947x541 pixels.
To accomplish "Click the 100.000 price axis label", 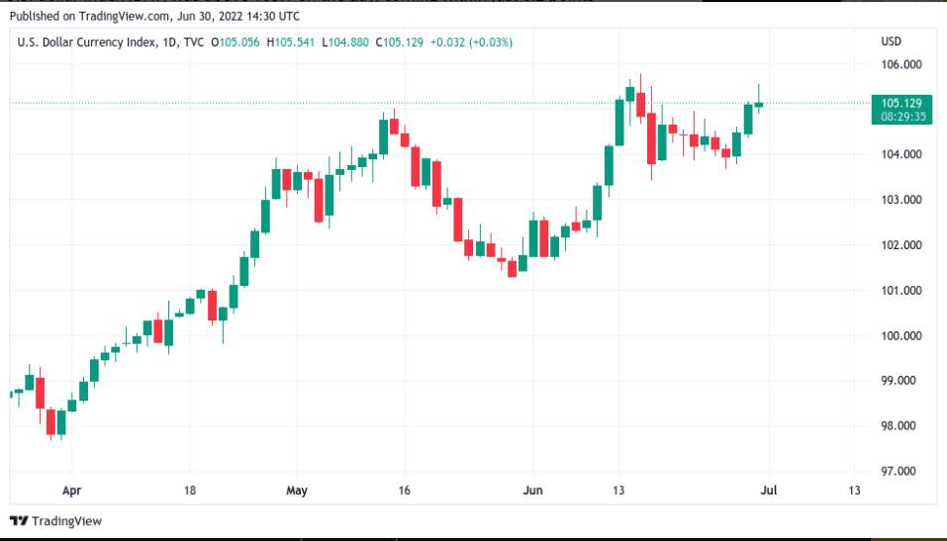I will pos(901,335).
